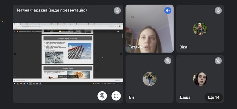The image size is (237, 109).
Task: Click the Windows Start button in shared screen
Action: [15, 83]
